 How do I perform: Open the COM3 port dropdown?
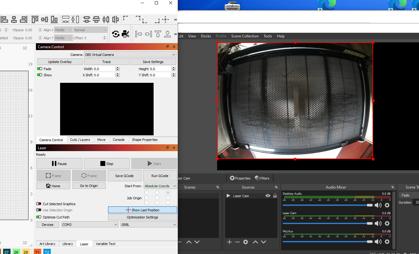point(90,225)
